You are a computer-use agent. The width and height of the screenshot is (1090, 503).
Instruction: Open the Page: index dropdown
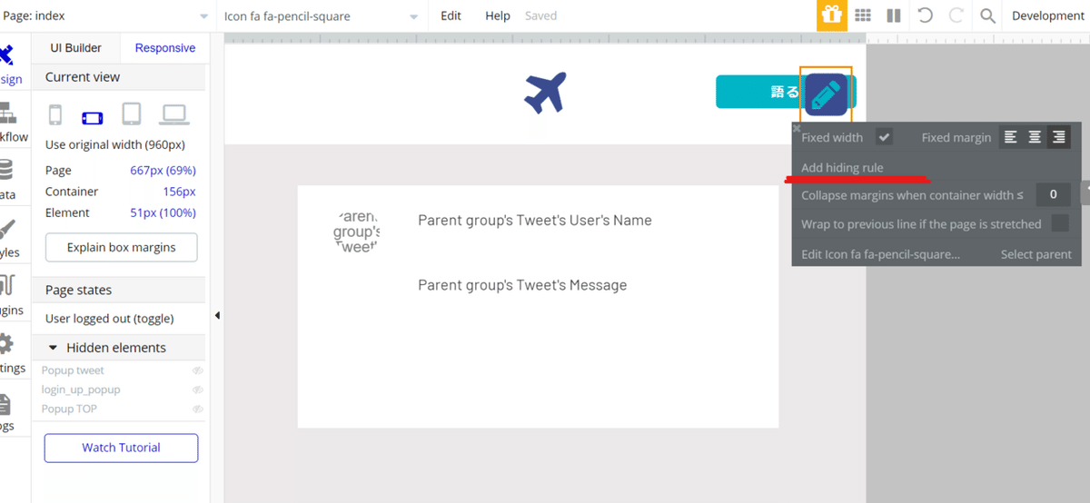(x=106, y=15)
